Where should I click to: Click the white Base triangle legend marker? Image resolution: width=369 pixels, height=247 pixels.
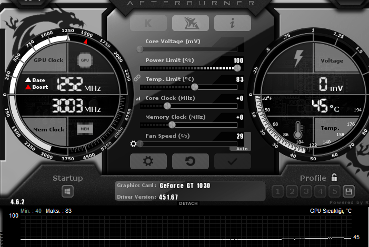click(x=28, y=80)
